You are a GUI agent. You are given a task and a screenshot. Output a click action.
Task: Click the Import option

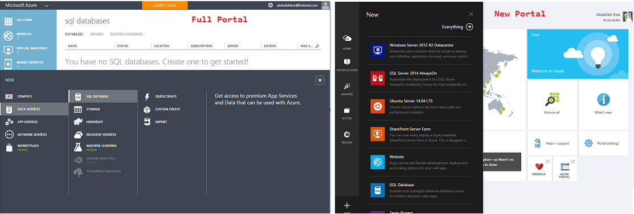tap(156, 121)
